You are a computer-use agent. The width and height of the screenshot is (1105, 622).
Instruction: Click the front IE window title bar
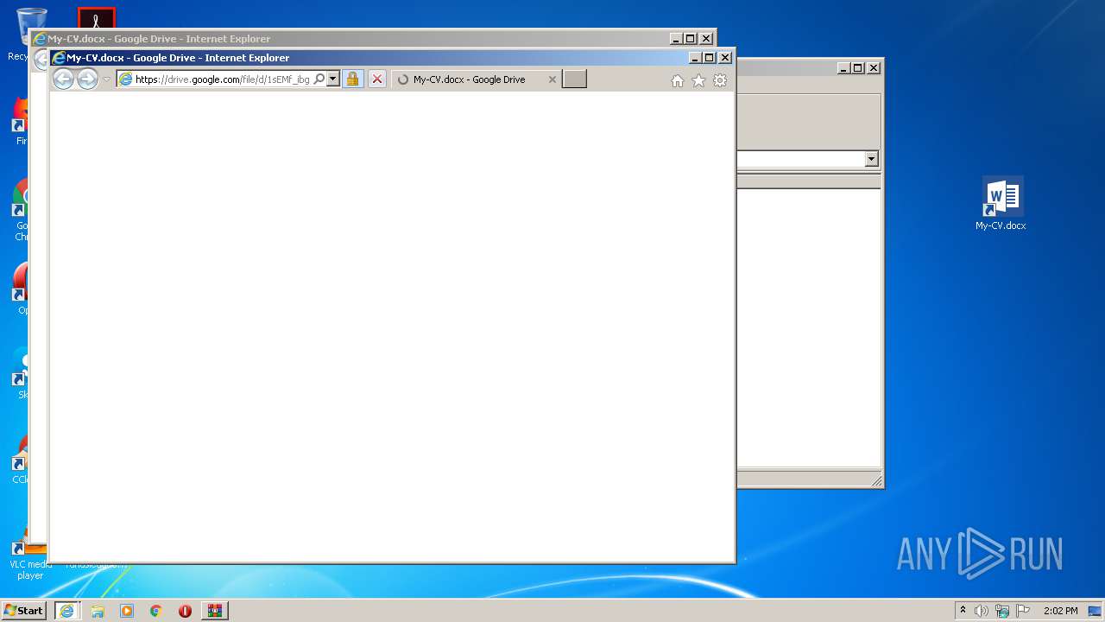click(371, 58)
